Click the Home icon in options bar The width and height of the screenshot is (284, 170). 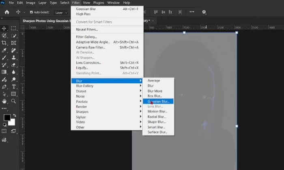[x=7, y=12]
